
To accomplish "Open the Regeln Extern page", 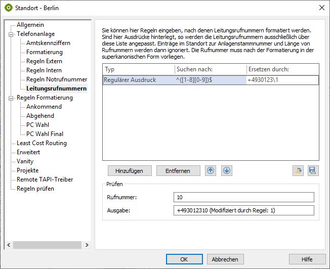I will (x=44, y=61).
